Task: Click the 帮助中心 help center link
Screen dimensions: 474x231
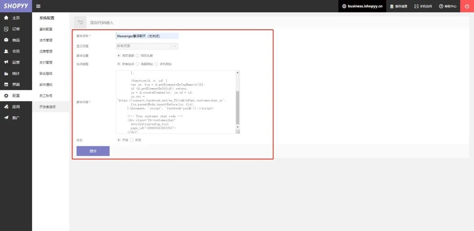Action: 448,6
